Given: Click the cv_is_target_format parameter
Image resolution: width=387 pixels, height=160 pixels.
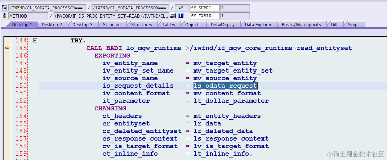Looking at the screenshot, I should point(140,146).
